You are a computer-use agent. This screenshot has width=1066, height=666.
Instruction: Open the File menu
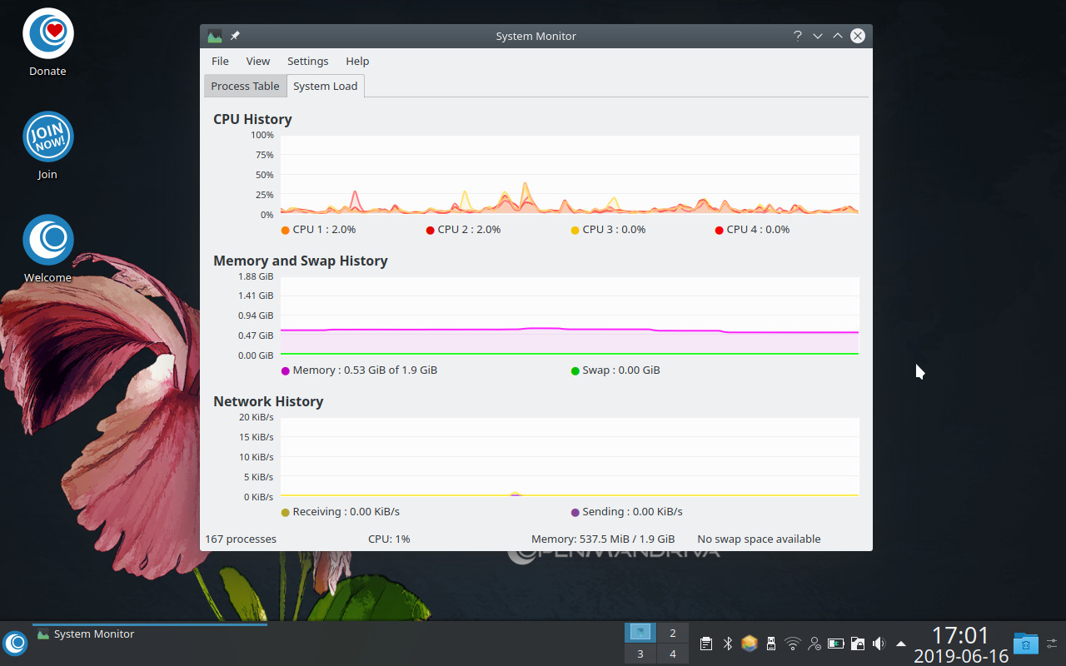[220, 61]
